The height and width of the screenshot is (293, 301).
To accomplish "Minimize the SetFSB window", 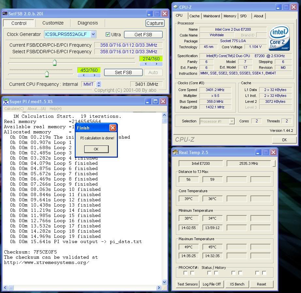I will [x=149, y=13].
